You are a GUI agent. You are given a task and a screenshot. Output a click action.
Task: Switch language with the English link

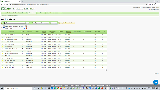(x=157, y=7)
